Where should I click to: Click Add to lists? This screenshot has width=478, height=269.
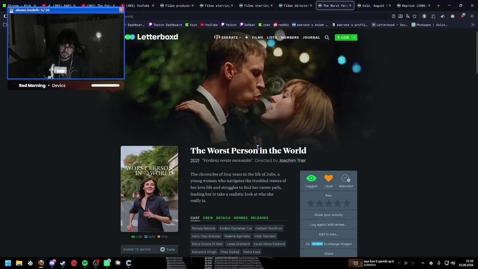click(x=329, y=234)
